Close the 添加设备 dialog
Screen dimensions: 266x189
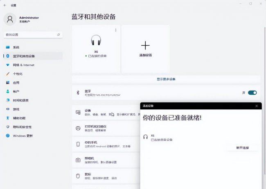pos(257,106)
